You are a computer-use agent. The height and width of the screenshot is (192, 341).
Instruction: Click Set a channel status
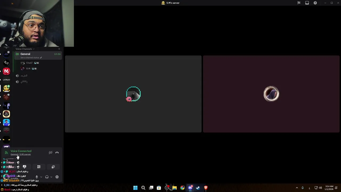coord(31,58)
